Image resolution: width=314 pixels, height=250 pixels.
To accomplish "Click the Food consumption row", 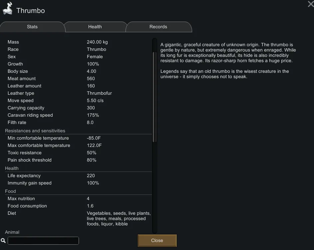I will pyautogui.click(x=78, y=206).
